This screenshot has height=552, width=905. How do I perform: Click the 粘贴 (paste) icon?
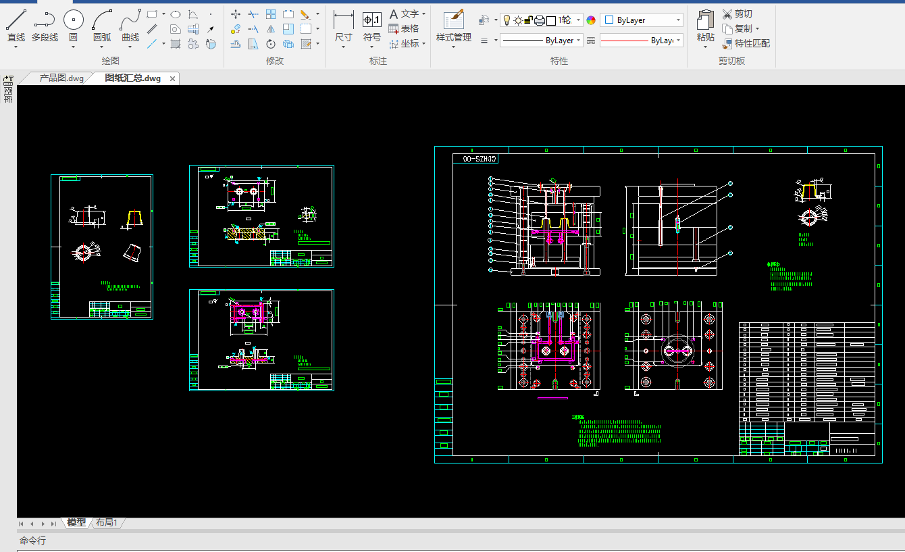(x=706, y=21)
